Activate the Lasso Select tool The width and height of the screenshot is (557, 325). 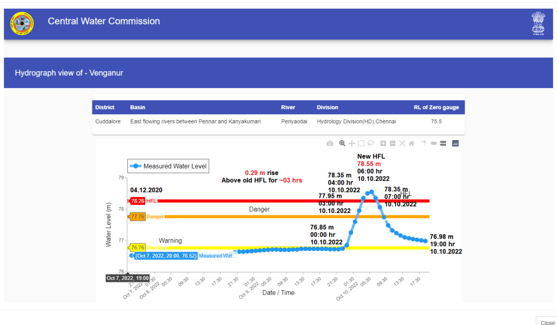pyautogui.click(x=370, y=143)
